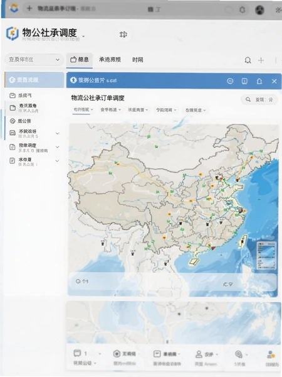Open the user avatar in browser bar

click(x=259, y=10)
